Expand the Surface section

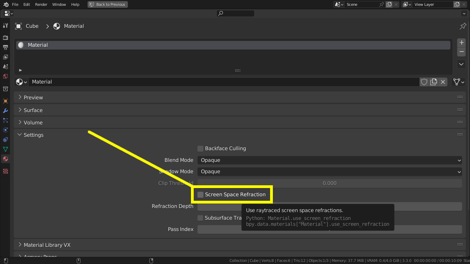(33, 110)
